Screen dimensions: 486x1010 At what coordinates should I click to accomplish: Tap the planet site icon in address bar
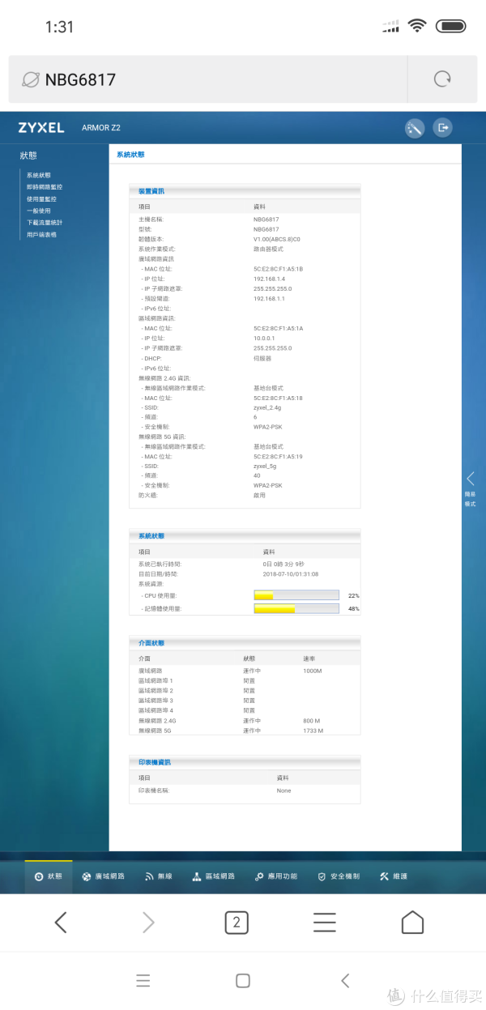30,79
